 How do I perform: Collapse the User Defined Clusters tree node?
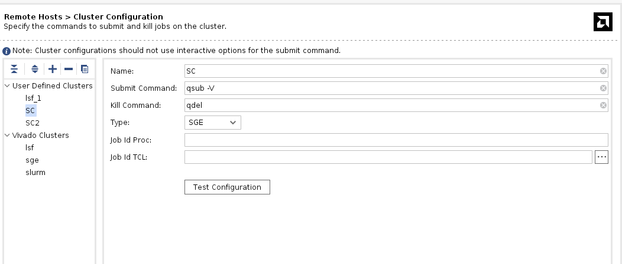(7, 86)
